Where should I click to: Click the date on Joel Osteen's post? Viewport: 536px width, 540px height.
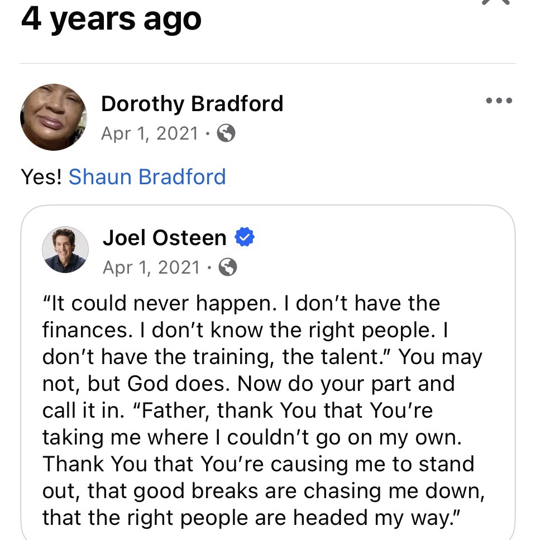click(x=151, y=267)
